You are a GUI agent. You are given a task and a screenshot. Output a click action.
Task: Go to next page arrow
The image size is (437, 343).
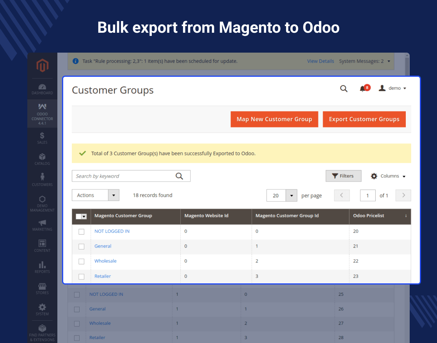pos(403,195)
